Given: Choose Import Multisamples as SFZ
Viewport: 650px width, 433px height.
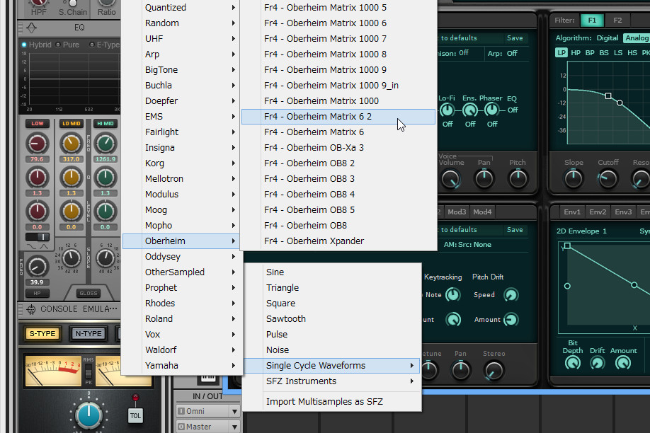Looking at the screenshot, I should coord(331,401).
